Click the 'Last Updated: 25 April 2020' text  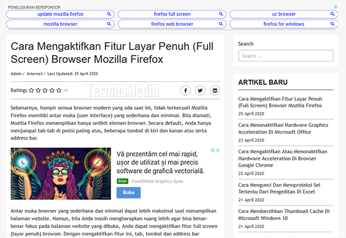pyautogui.click(x=73, y=74)
